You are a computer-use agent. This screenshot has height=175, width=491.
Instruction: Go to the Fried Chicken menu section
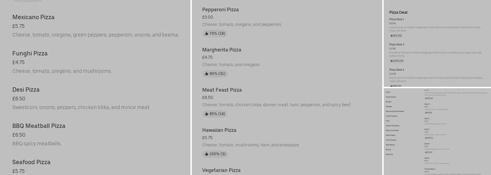pyautogui.click(x=391, y=116)
